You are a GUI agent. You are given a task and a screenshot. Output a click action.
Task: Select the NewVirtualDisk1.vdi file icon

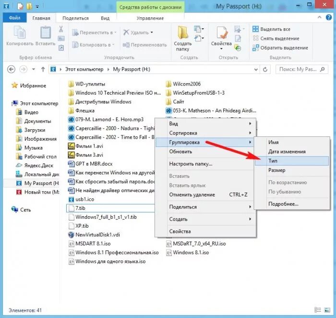[x=71, y=234]
